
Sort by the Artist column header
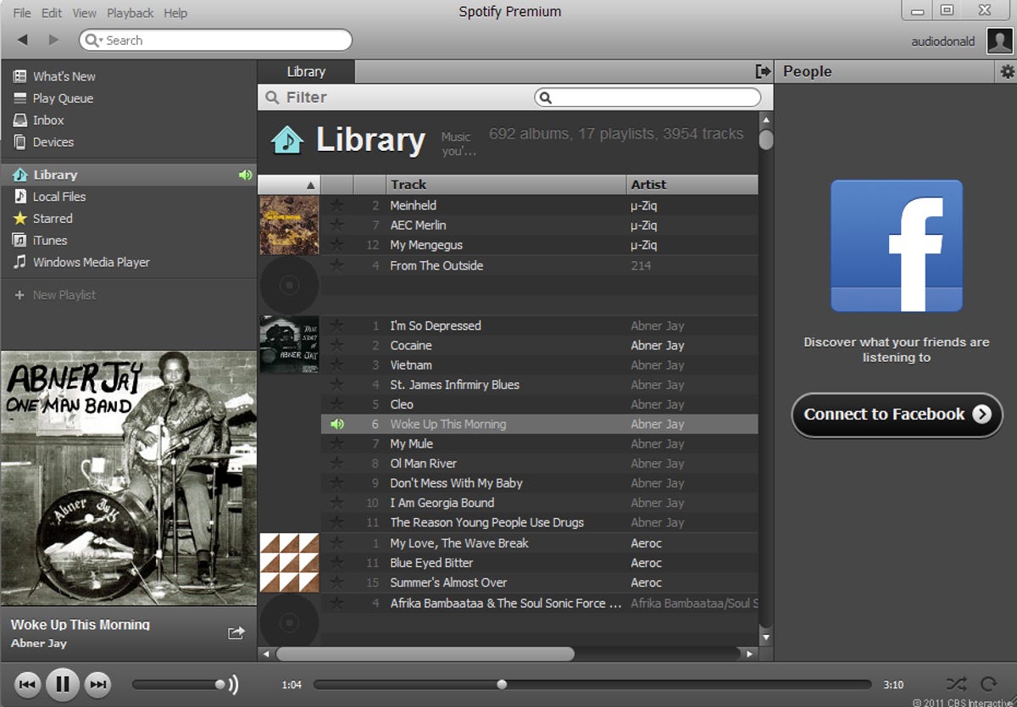[x=692, y=184]
